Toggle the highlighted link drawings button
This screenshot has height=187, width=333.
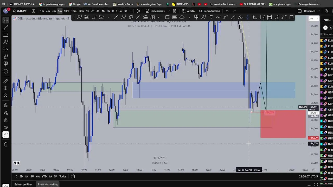[6, 135]
